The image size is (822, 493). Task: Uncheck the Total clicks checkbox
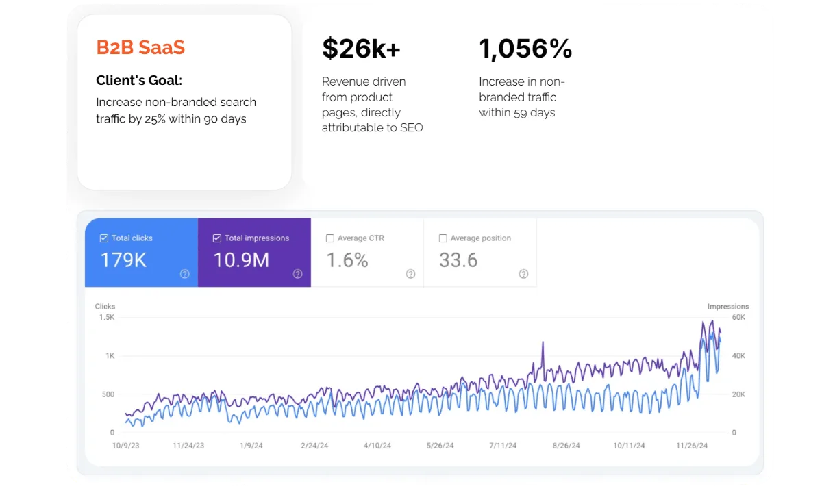(104, 238)
